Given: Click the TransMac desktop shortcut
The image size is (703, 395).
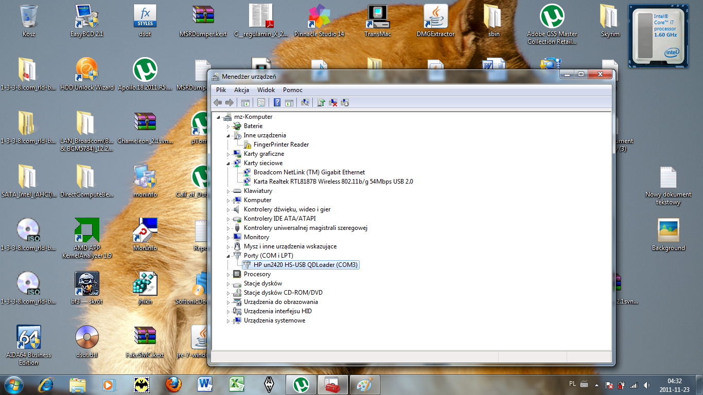Looking at the screenshot, I should [377, 21].
